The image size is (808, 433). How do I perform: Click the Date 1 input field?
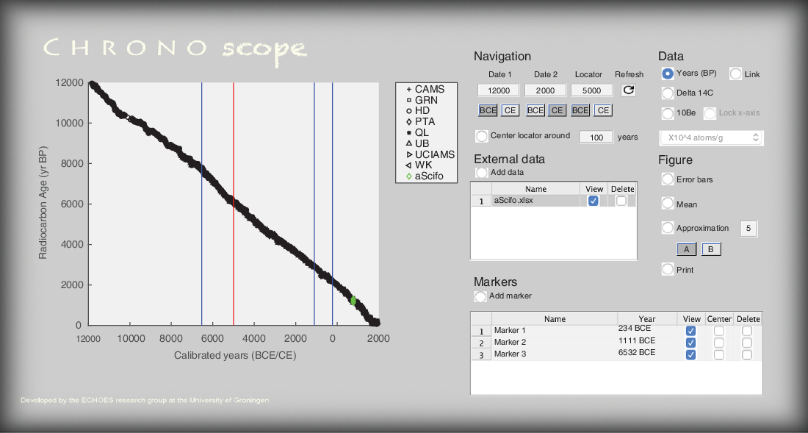coord(499,90)
